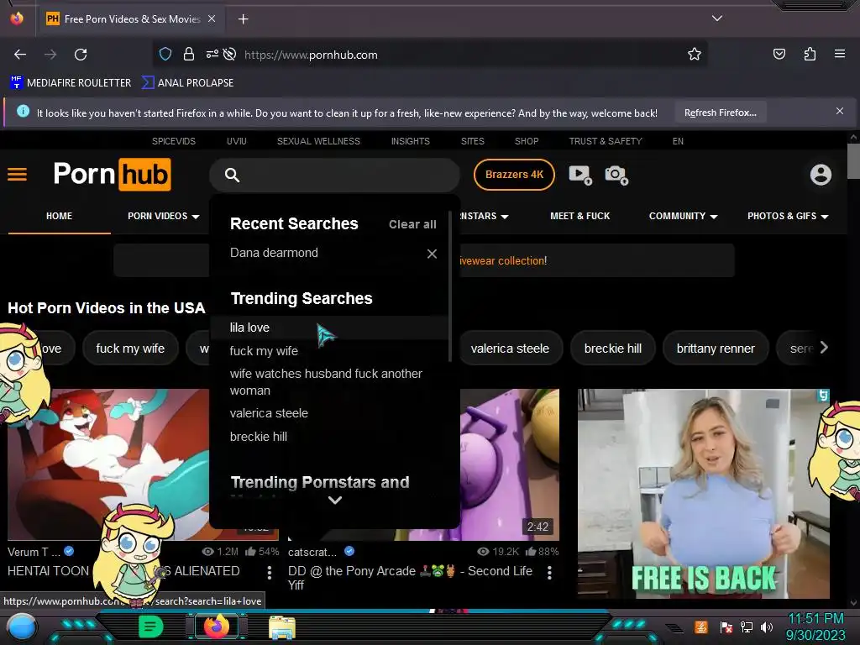Viewport: 860px width, 645px height.
Task: Click the Firefox logo icon in title bar
Action: [17, 18]
